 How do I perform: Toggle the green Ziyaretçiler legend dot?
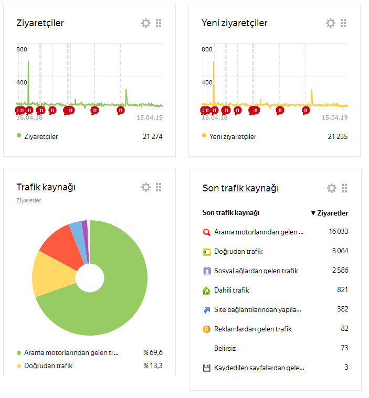19,135
